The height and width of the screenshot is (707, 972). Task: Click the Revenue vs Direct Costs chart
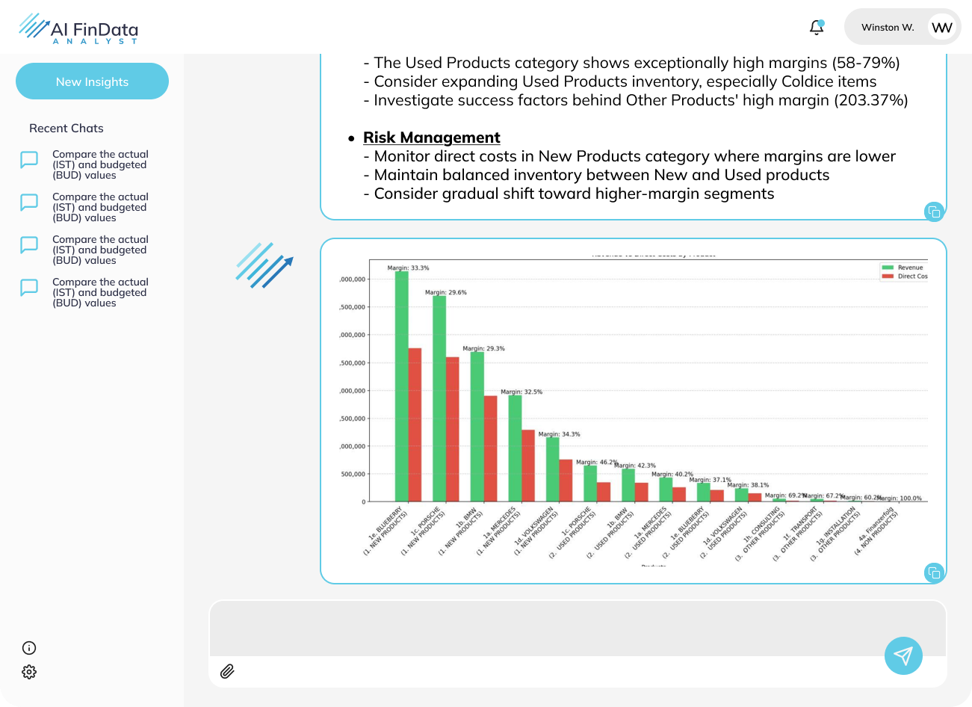pyautogui.click(x=634, y=410)
